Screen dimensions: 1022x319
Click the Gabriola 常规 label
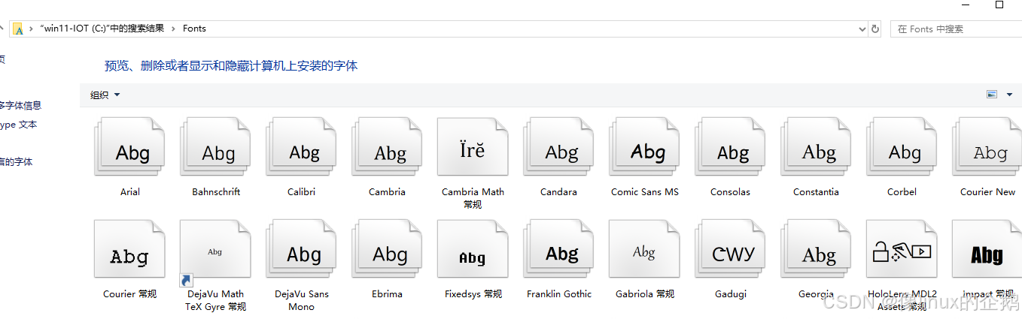(645, 293)
